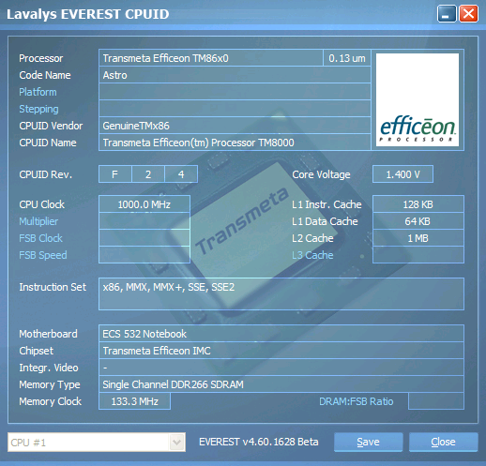The width and height of the screenshot is (486, 466).
Task: Click the Memory Type DDR266 SDRAM field
Action: [281, 384]
